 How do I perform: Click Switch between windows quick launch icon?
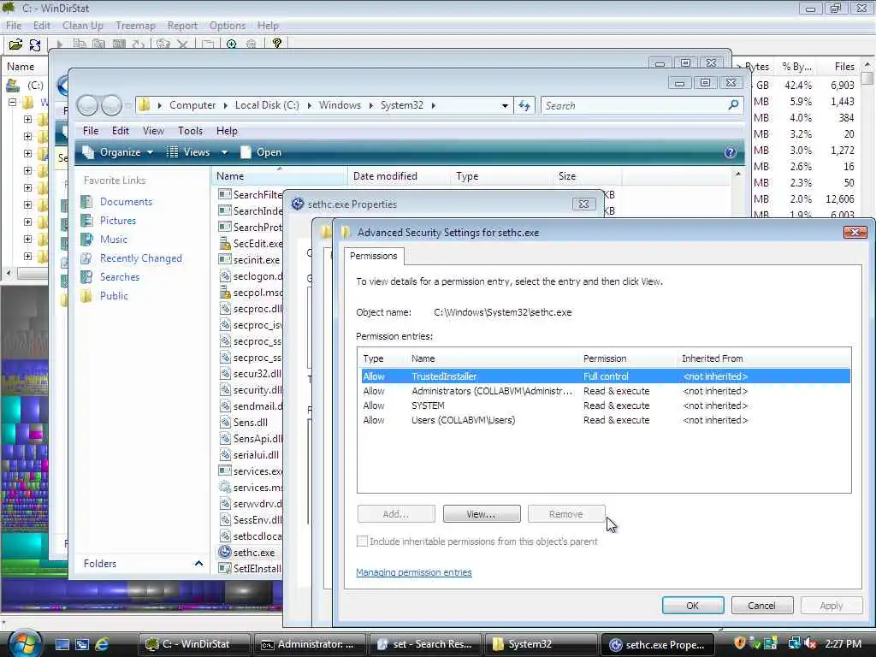(82, 645)
